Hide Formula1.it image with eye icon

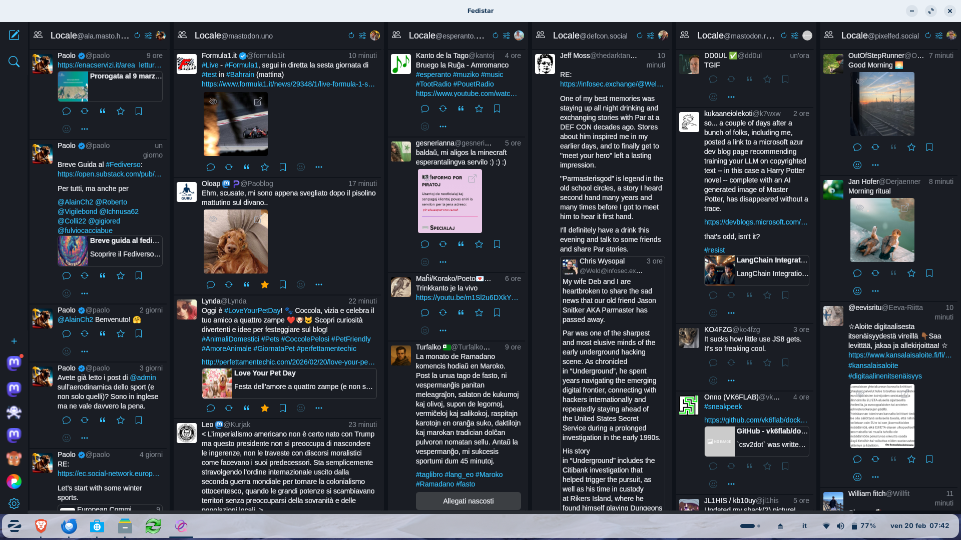point(213,101)
